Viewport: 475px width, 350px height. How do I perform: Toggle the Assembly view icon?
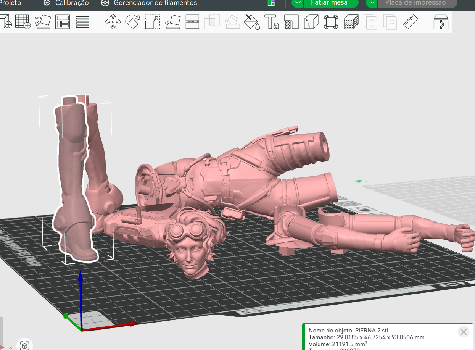click(441, 22)
